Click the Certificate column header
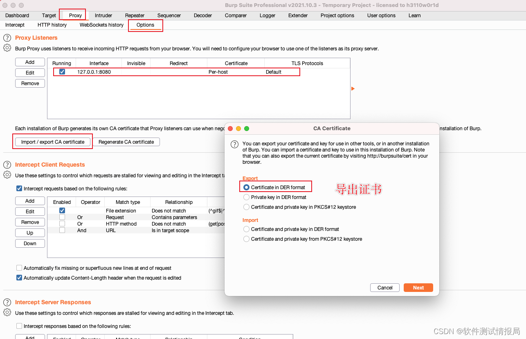 point(236,63)
